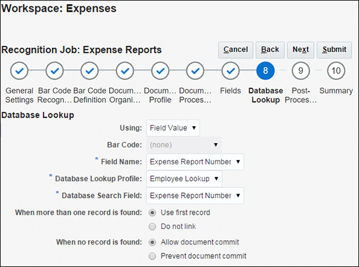
Task: Select the Document Organization step checkmark
Action: [x=125, y=70]
